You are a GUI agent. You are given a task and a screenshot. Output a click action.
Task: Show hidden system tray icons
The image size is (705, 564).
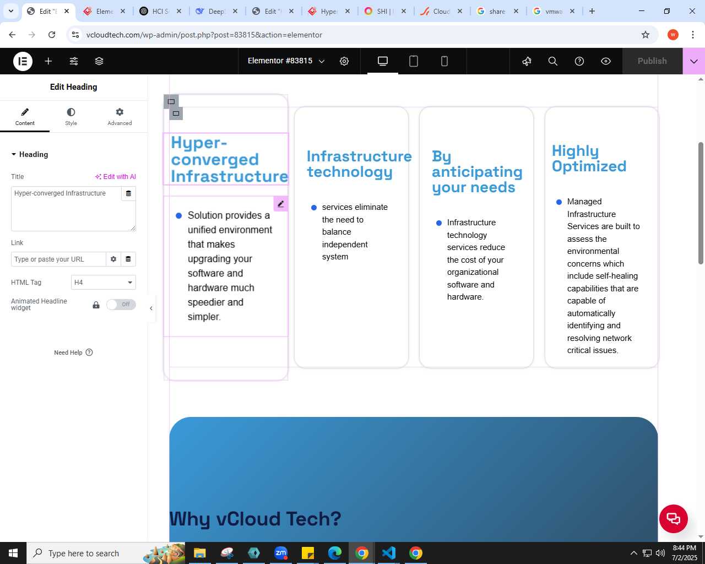pyautogui.click(x=633, y=553)
